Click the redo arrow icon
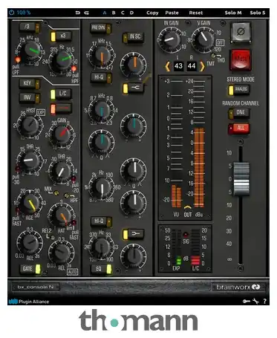Image resolution: width=277 pixels, height=338 pixels. pyautogui.click(x=86, y=13)
